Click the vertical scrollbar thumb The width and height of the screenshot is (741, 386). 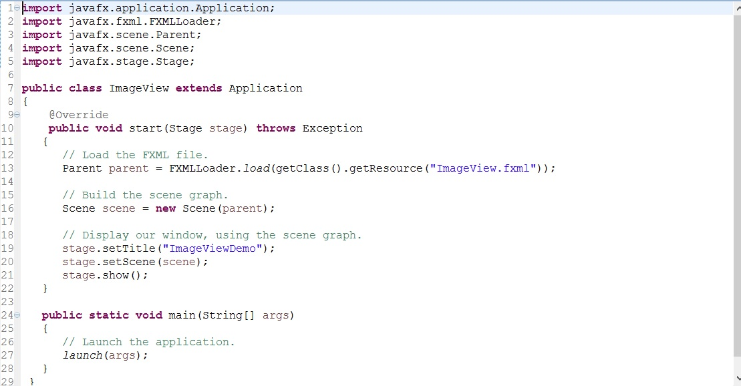[737, 186]
